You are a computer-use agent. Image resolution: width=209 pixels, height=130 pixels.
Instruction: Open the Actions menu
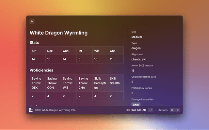[163, 110]
